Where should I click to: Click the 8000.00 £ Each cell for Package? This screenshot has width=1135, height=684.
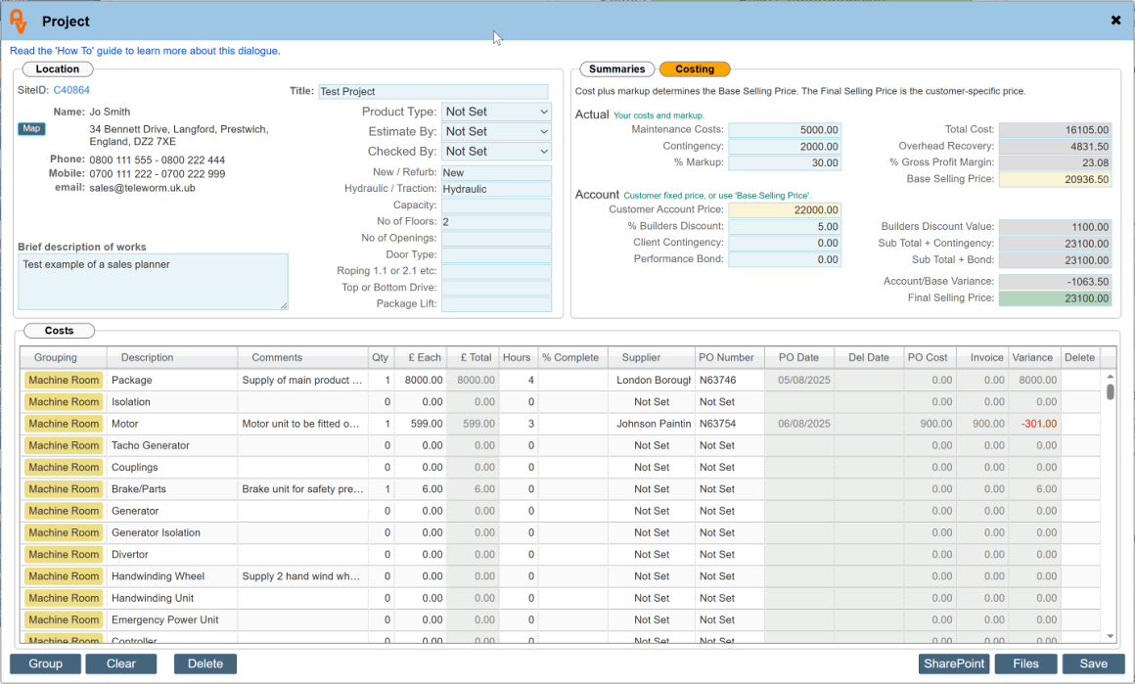420,380
